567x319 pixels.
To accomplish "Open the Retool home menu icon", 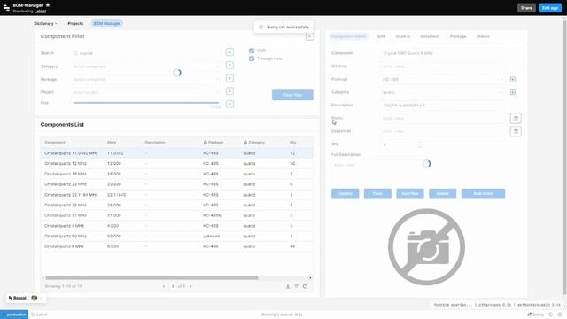I will [x=6, y=8].
